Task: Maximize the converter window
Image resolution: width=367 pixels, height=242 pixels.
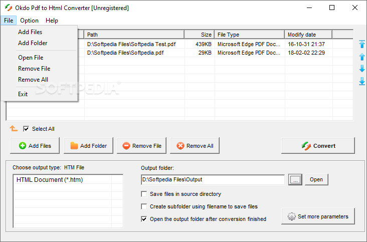Action: (332, 8)
